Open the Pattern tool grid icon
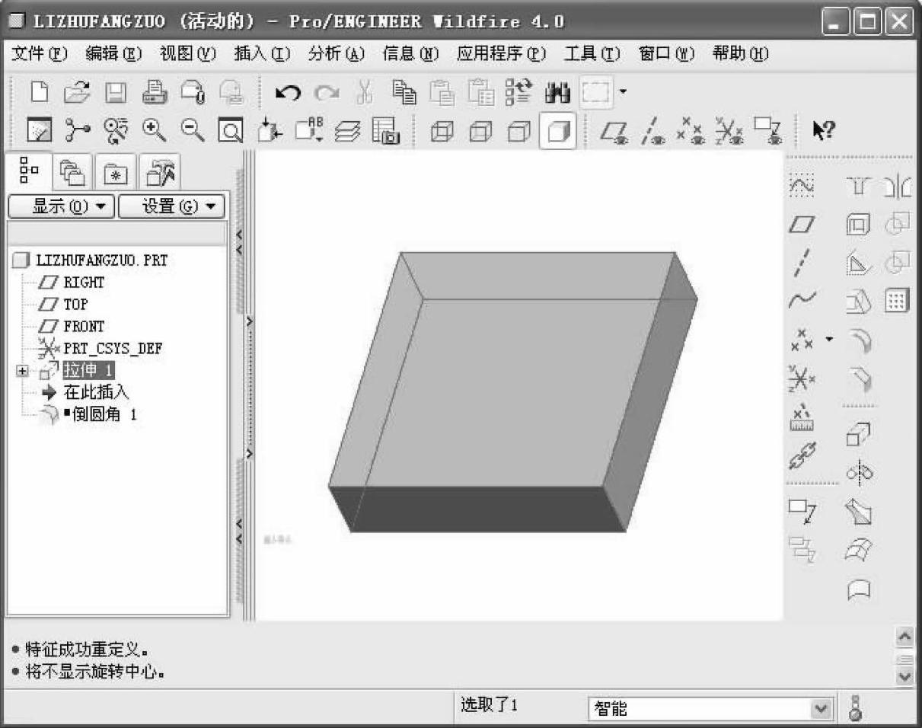922x728 pixels. [897, 300]
